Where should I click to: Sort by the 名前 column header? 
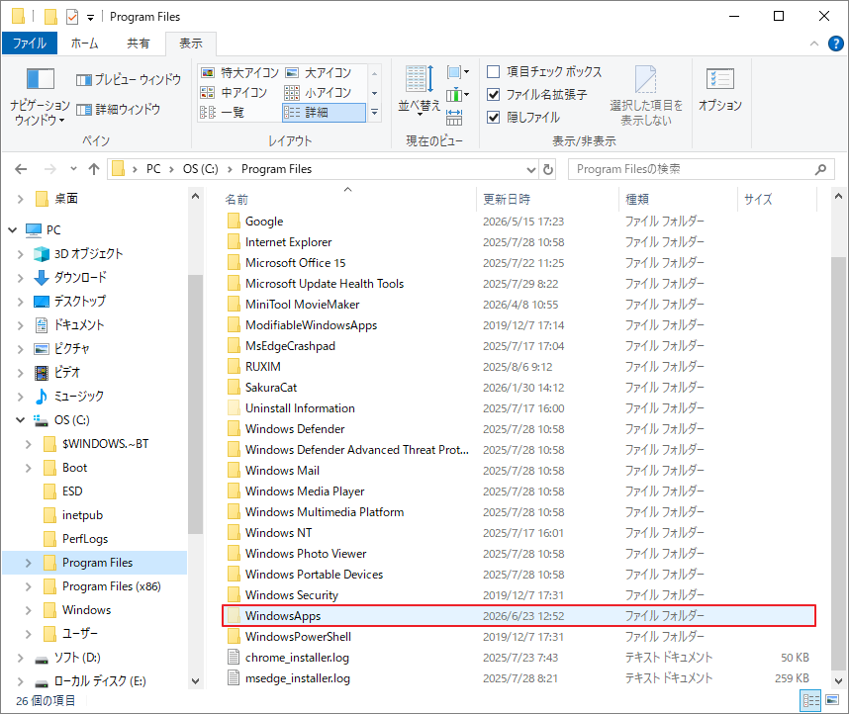pyautogui.click(x=346, y=199)
